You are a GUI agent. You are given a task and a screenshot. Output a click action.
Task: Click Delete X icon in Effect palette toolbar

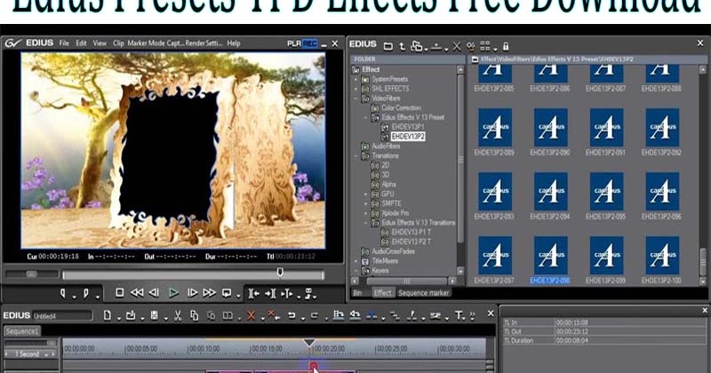pos(457,46)
